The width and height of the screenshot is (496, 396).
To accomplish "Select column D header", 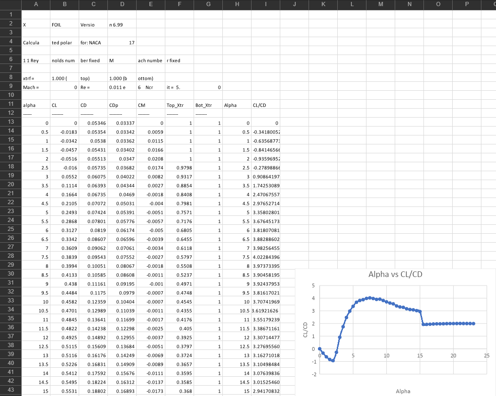I will pos(122,4).
